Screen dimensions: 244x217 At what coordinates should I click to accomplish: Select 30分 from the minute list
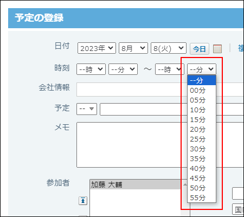tap(202, 149)
